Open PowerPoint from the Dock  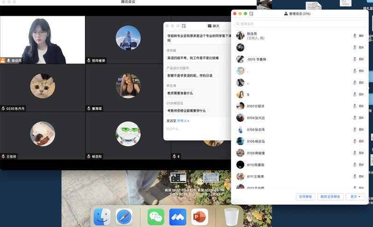pos(200,217)
